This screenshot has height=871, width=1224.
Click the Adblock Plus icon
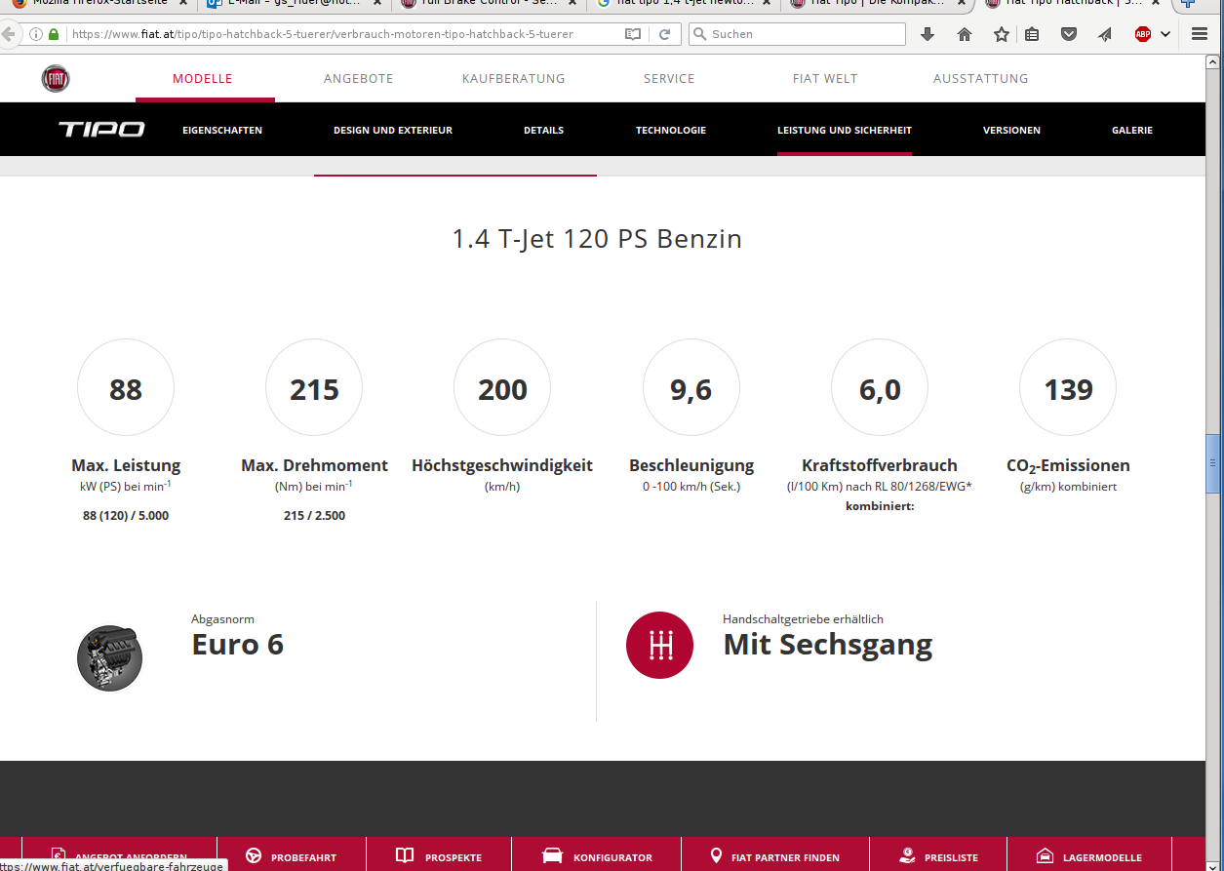[1142, 34]
